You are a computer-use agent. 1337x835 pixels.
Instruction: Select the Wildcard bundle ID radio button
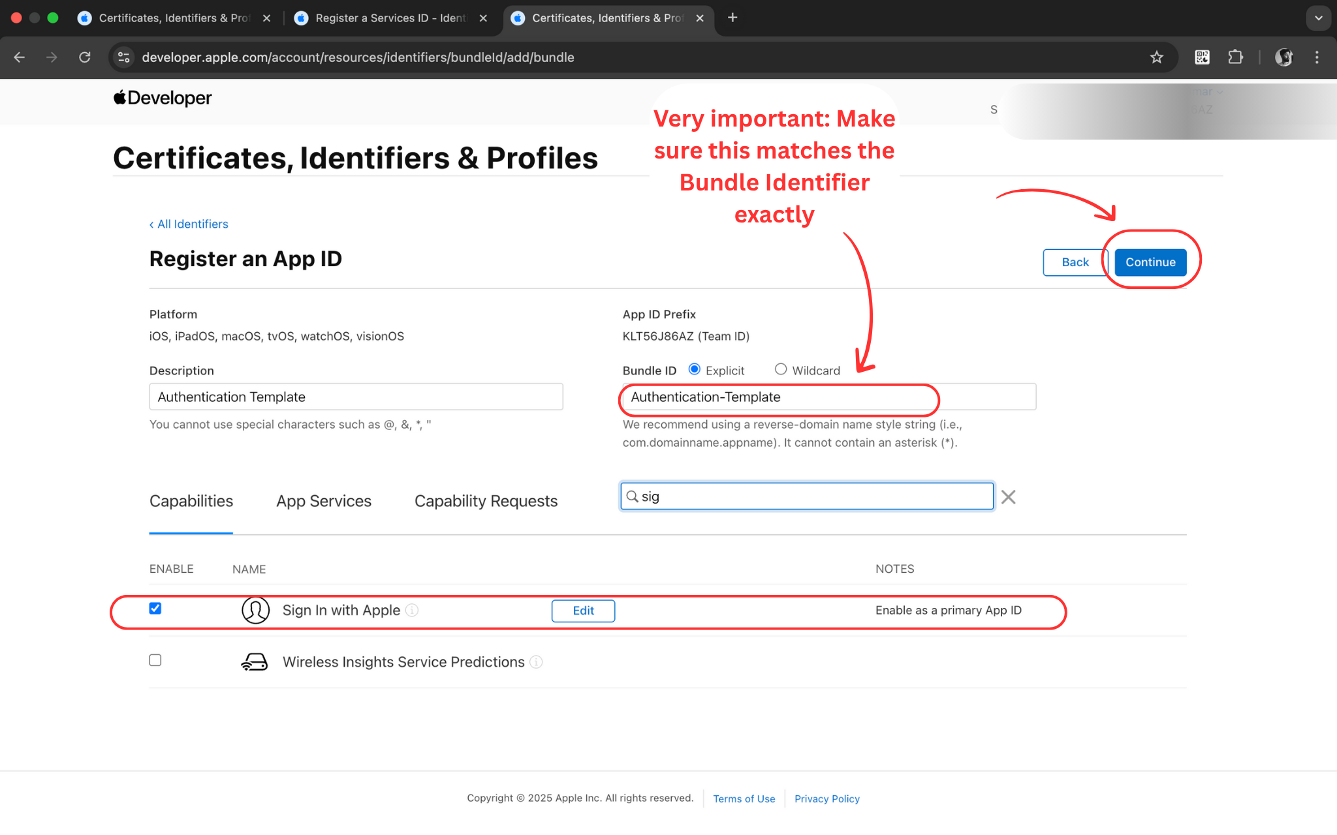coord(780,369)
